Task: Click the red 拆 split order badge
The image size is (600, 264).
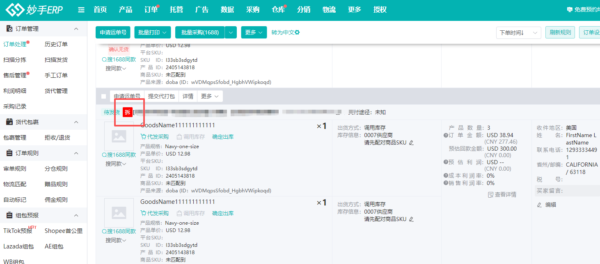Action: click(x=128, y=112)
